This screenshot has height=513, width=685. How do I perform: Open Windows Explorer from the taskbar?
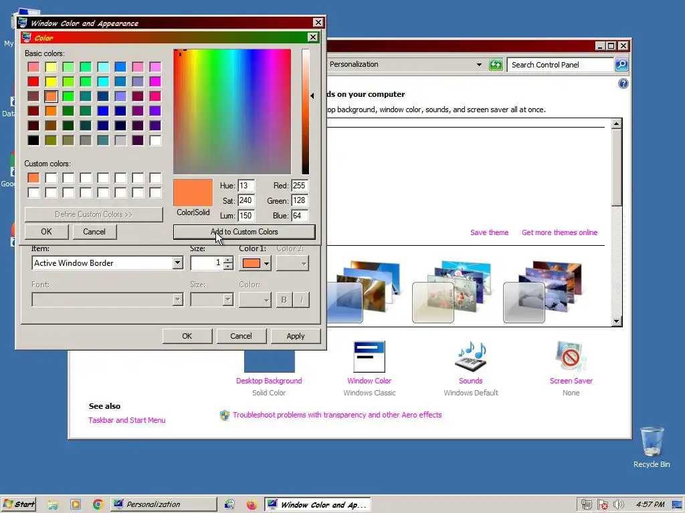click(x=53, y=505)
